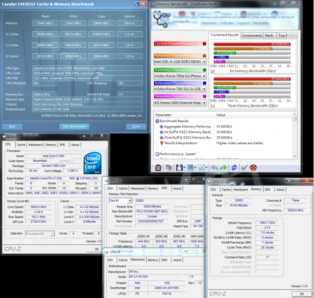
Task: Open the ATI Xpress 1600 reference dropdown
Action: 204,103
